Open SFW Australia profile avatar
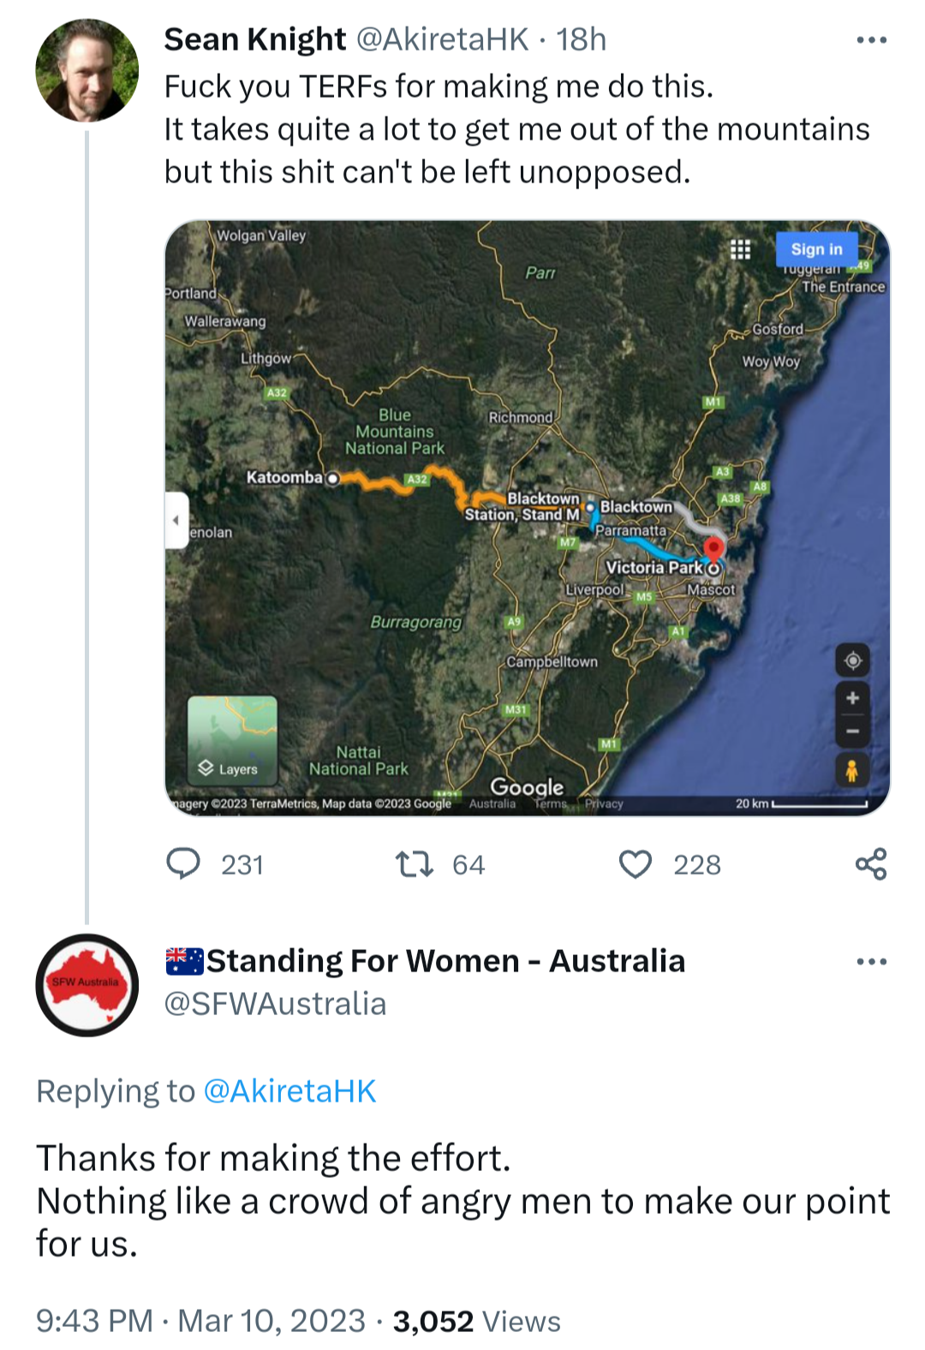 pos(87,985)
